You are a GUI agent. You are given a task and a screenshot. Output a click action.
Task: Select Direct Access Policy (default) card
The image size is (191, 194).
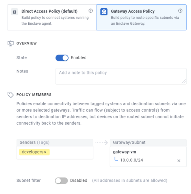click(52, 17)
